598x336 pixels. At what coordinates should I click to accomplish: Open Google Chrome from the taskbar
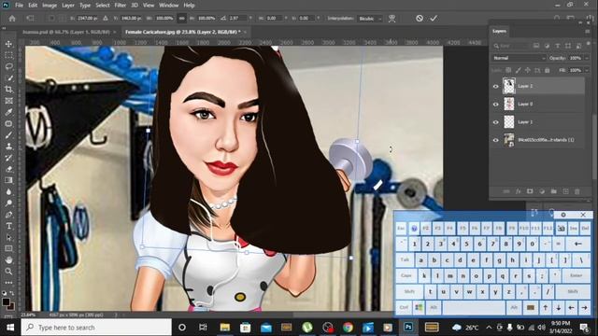(348, 328)
